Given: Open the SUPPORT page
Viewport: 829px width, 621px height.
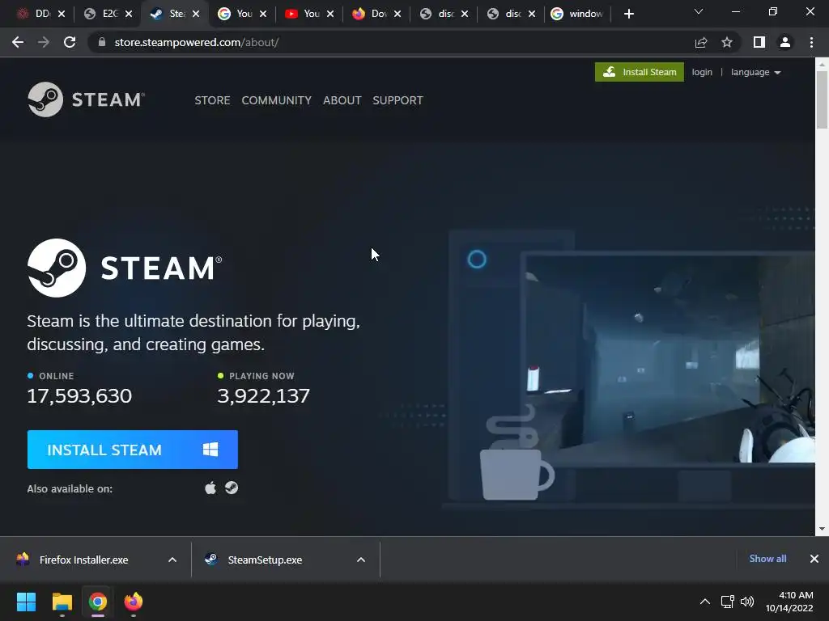Looking at the screenshot, I should tap(397, 100).
